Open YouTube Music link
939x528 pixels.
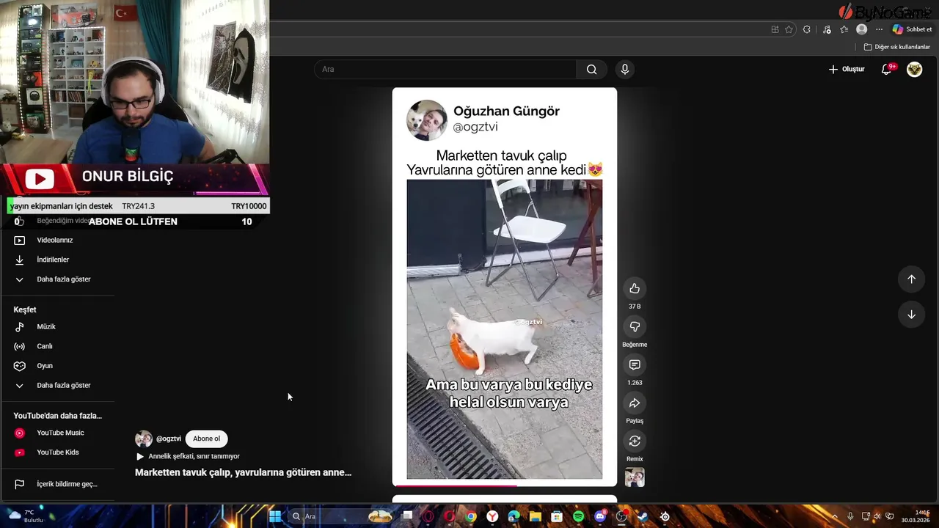tap(60, 433)
